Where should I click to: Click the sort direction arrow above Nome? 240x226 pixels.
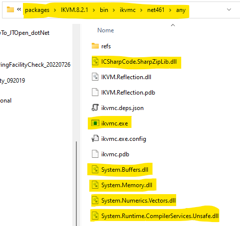pyautogui.click(x=173, y=25)
